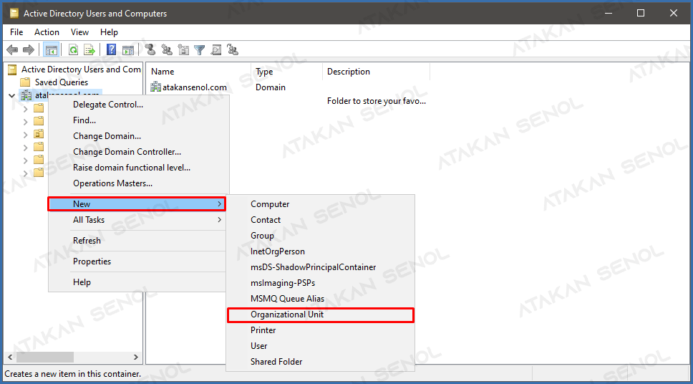The width and height of the screenshot is (693, 384).
Task: Click the Saved Queries folder icon
Action: click(x=26, y=82)
